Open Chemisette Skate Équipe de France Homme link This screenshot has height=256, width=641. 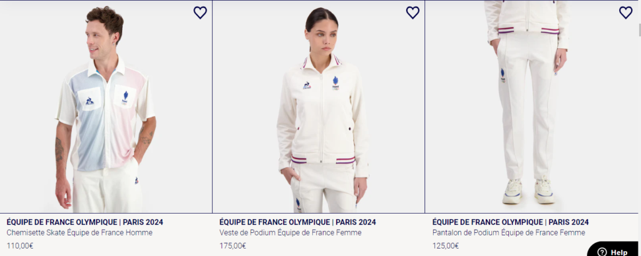pyautogui.click(x=79, y=233)
